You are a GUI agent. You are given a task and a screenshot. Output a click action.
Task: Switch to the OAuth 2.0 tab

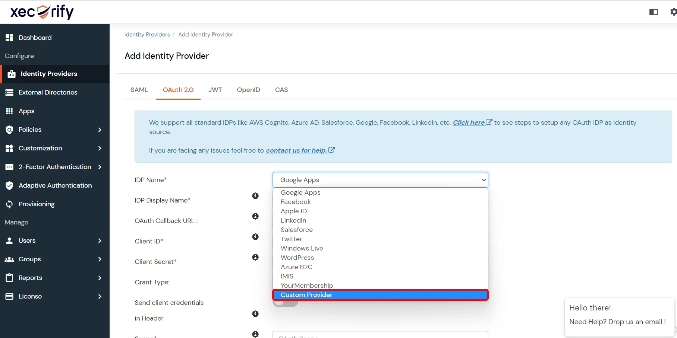click(x=178, y=90)
